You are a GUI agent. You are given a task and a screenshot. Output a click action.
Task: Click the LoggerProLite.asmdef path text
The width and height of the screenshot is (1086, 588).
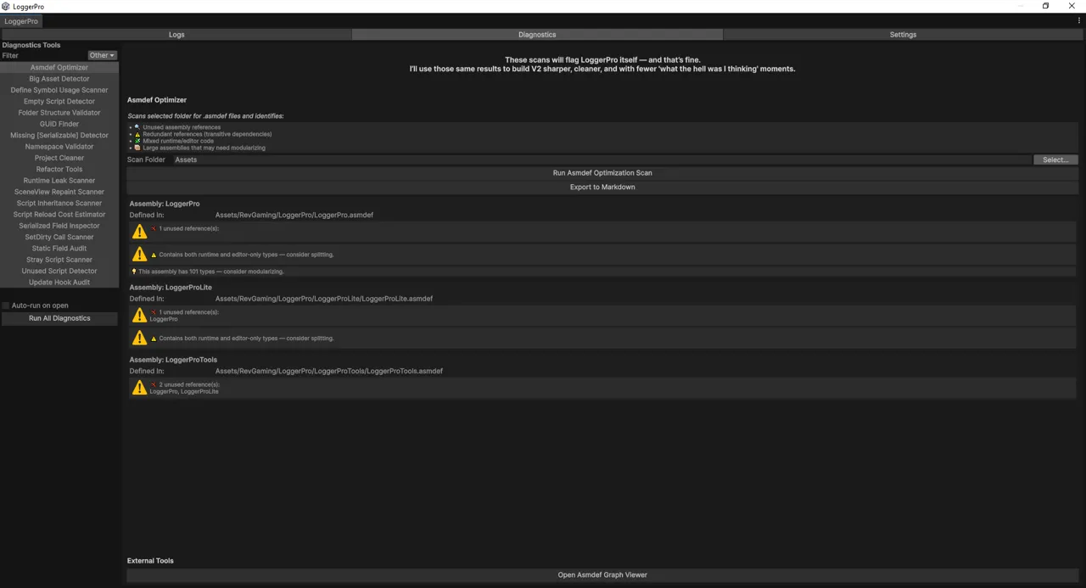tap(324, 299)
